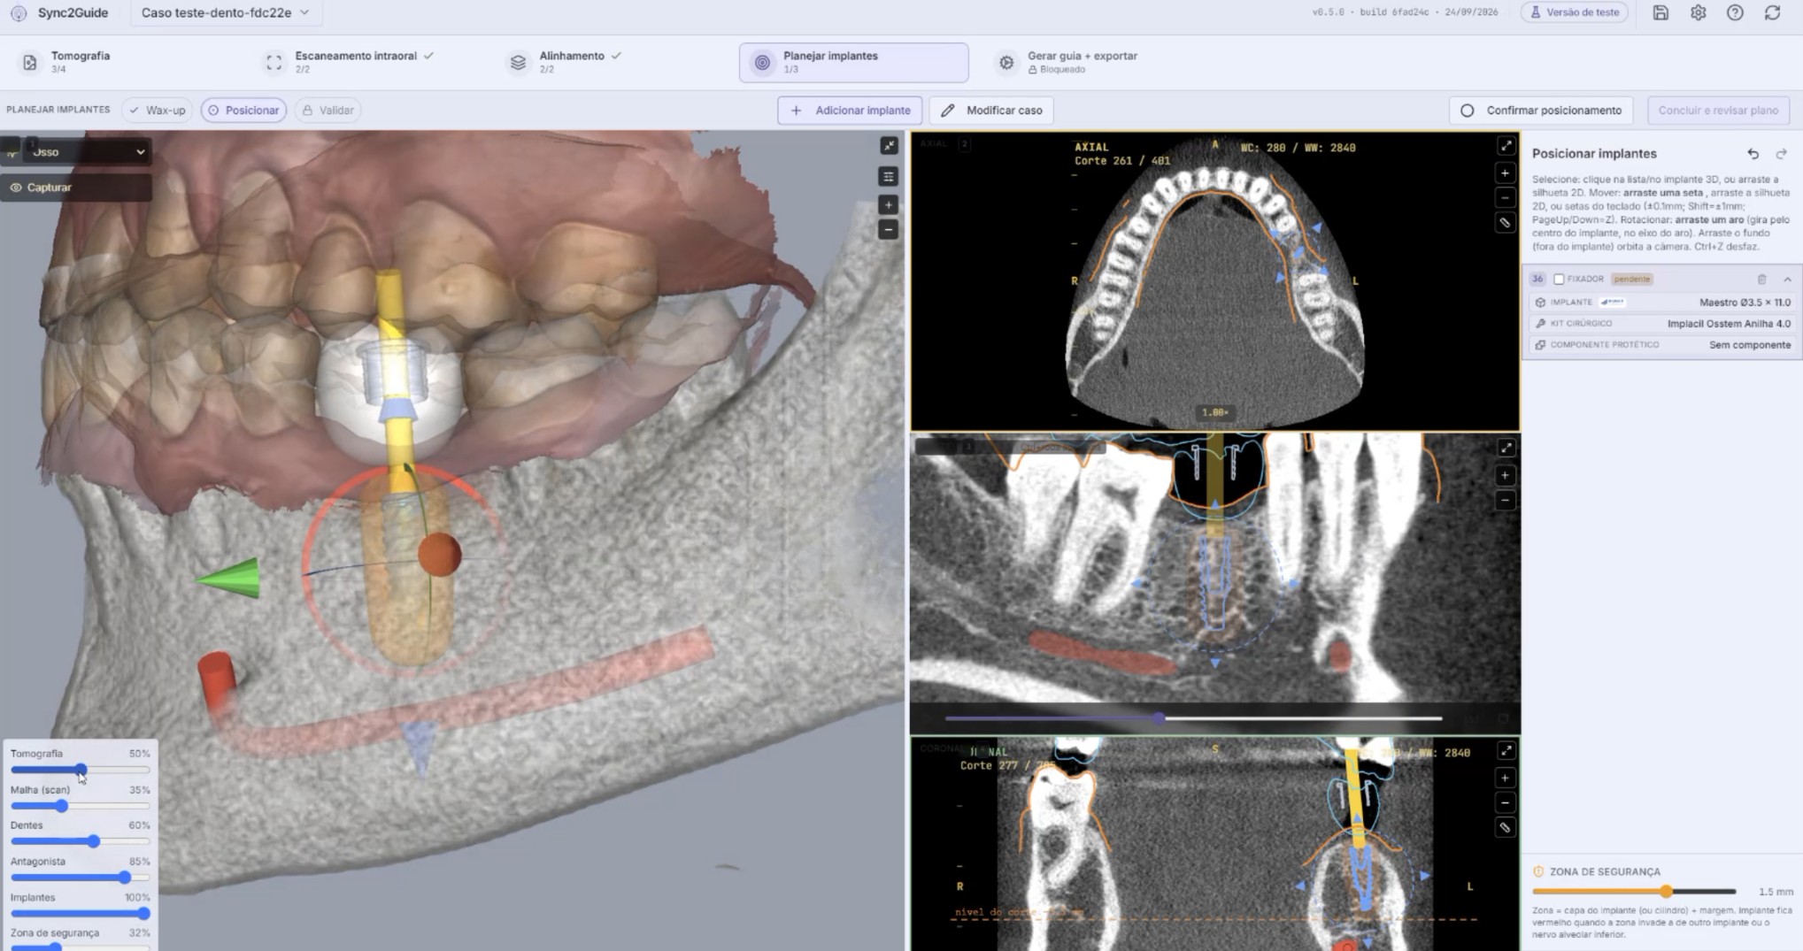Activate the ruler tool in axial view
The height and width of the screenshot is (951, 1803).
click(1505, 223)
